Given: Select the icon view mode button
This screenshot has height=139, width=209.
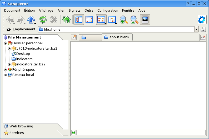Looking at the screenshot, I should 101,20.
